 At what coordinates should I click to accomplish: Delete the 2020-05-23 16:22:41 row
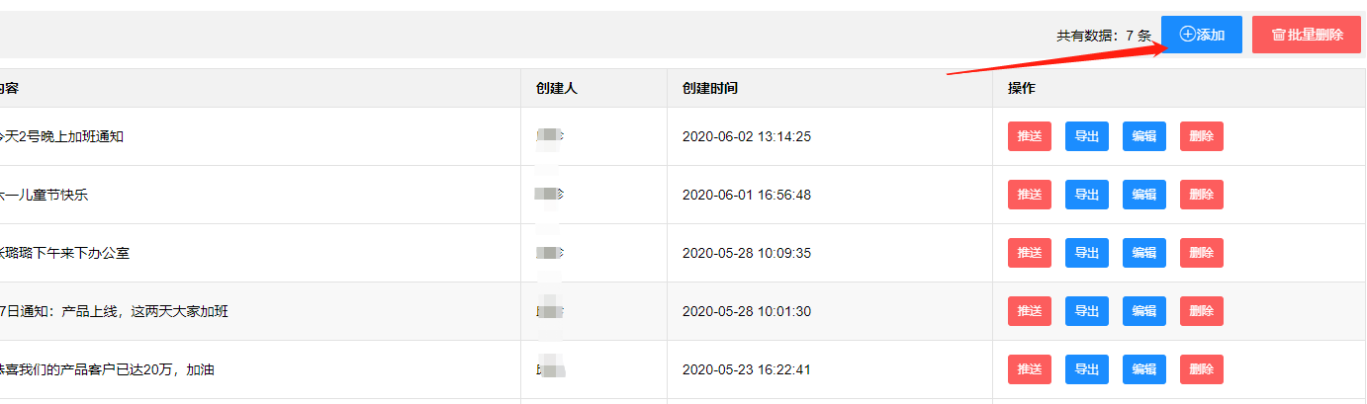(1201, 369)
